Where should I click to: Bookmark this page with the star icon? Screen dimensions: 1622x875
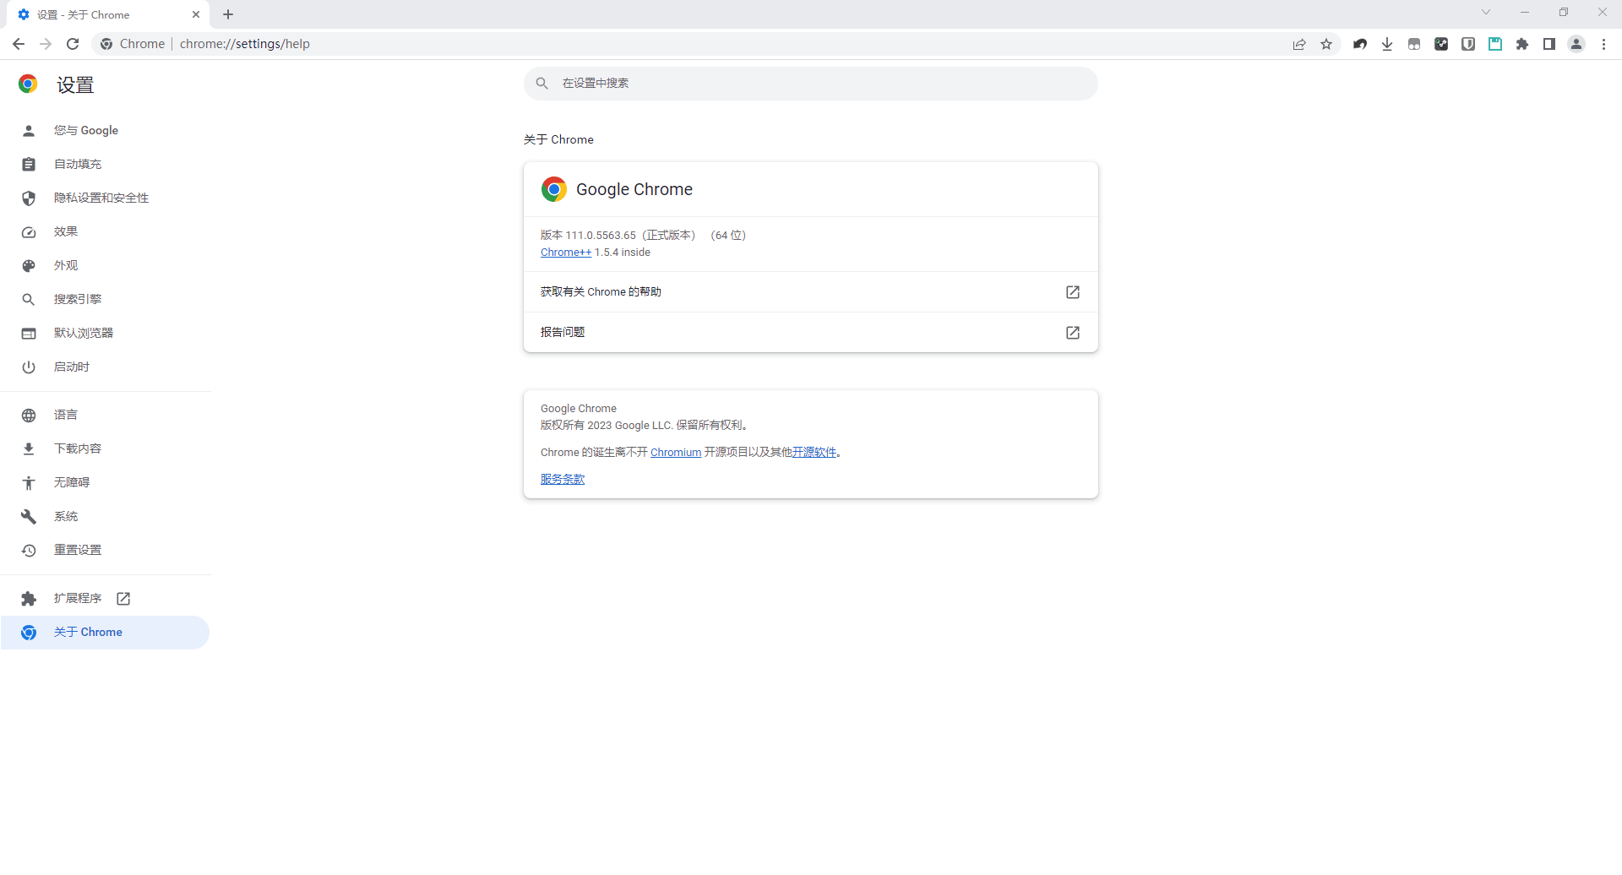1326,44
